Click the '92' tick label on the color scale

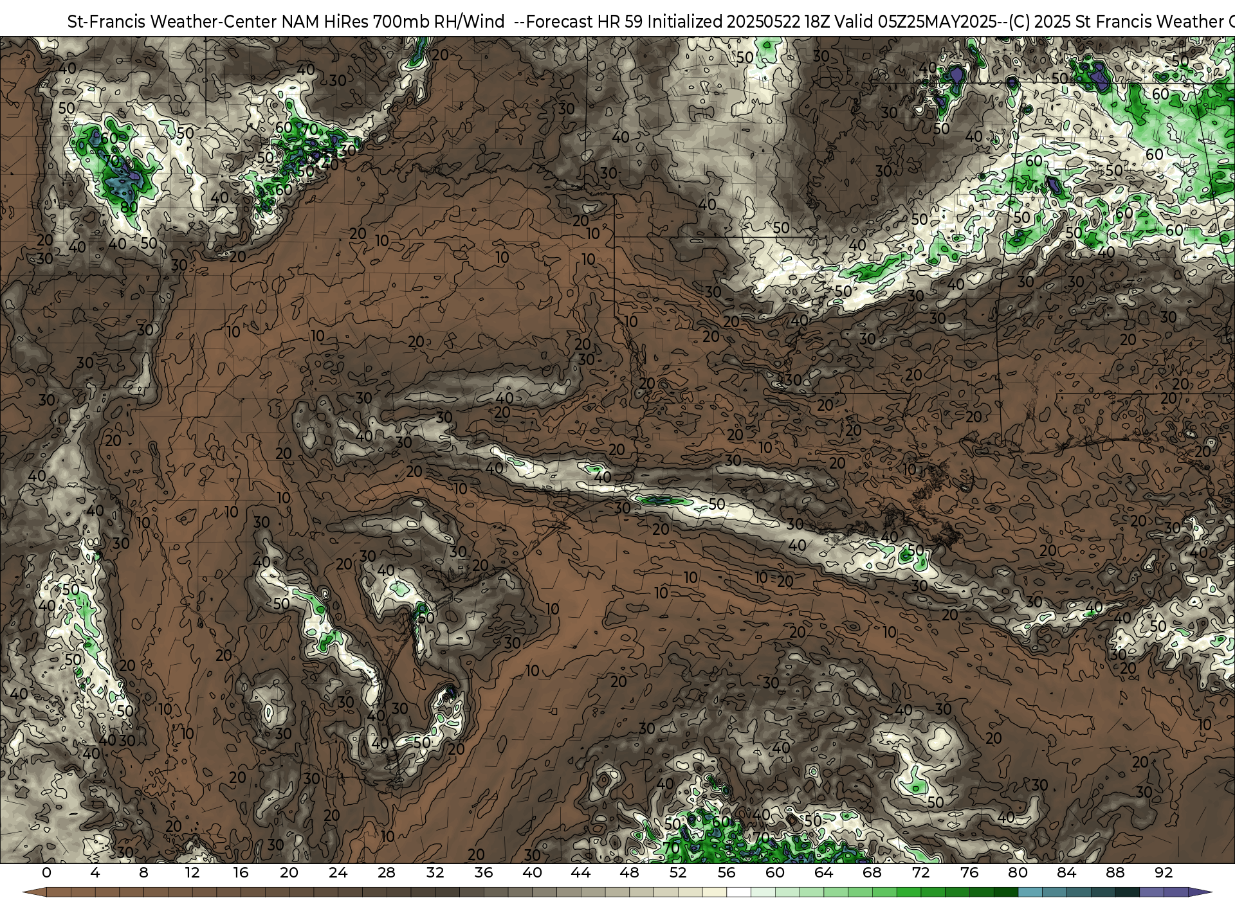[1164, 872]
